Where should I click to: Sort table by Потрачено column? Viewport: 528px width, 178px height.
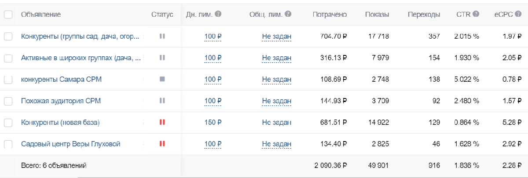click(330, 15)
